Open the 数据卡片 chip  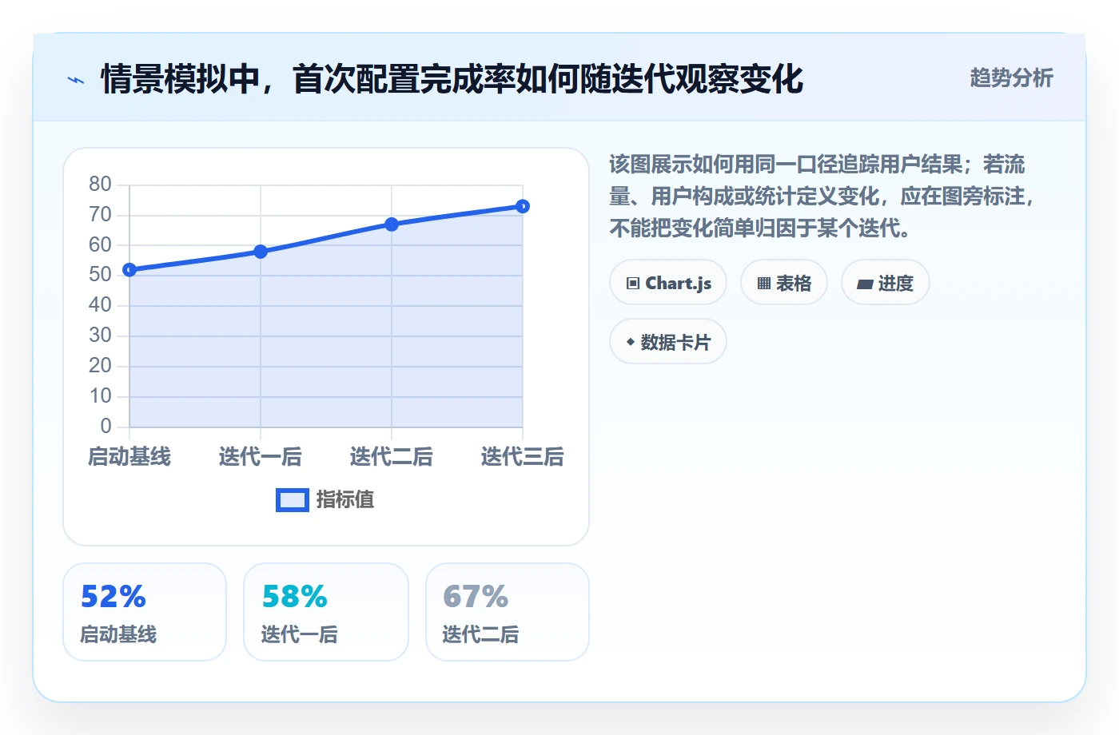tap(668, 342)
